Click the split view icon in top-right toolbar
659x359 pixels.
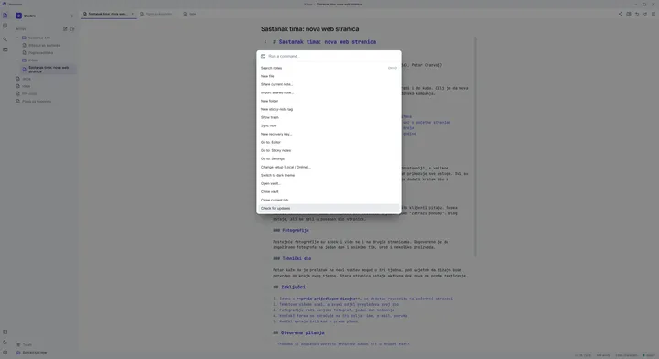tap(629, 14)
